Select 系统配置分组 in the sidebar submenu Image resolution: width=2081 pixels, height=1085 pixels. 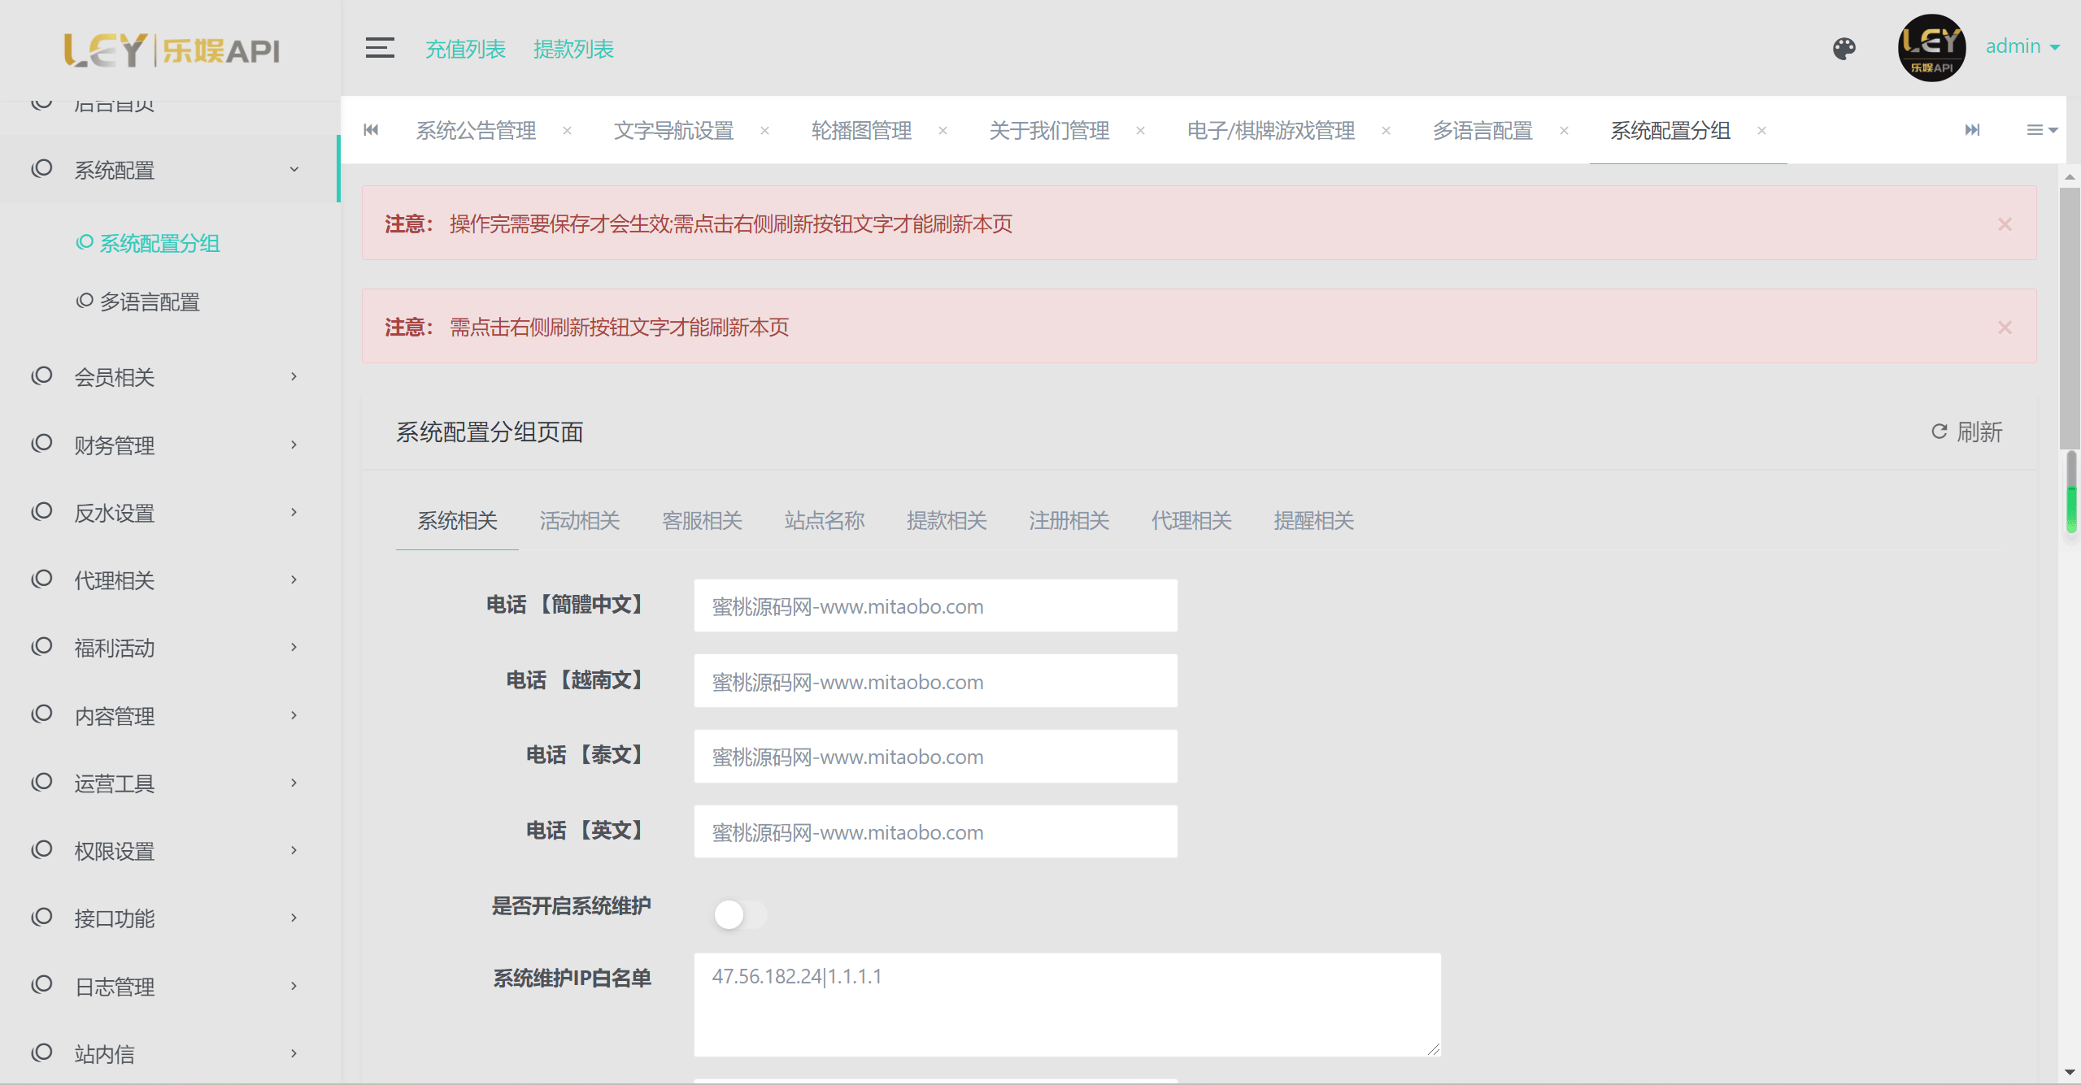(x=148, y=243)
